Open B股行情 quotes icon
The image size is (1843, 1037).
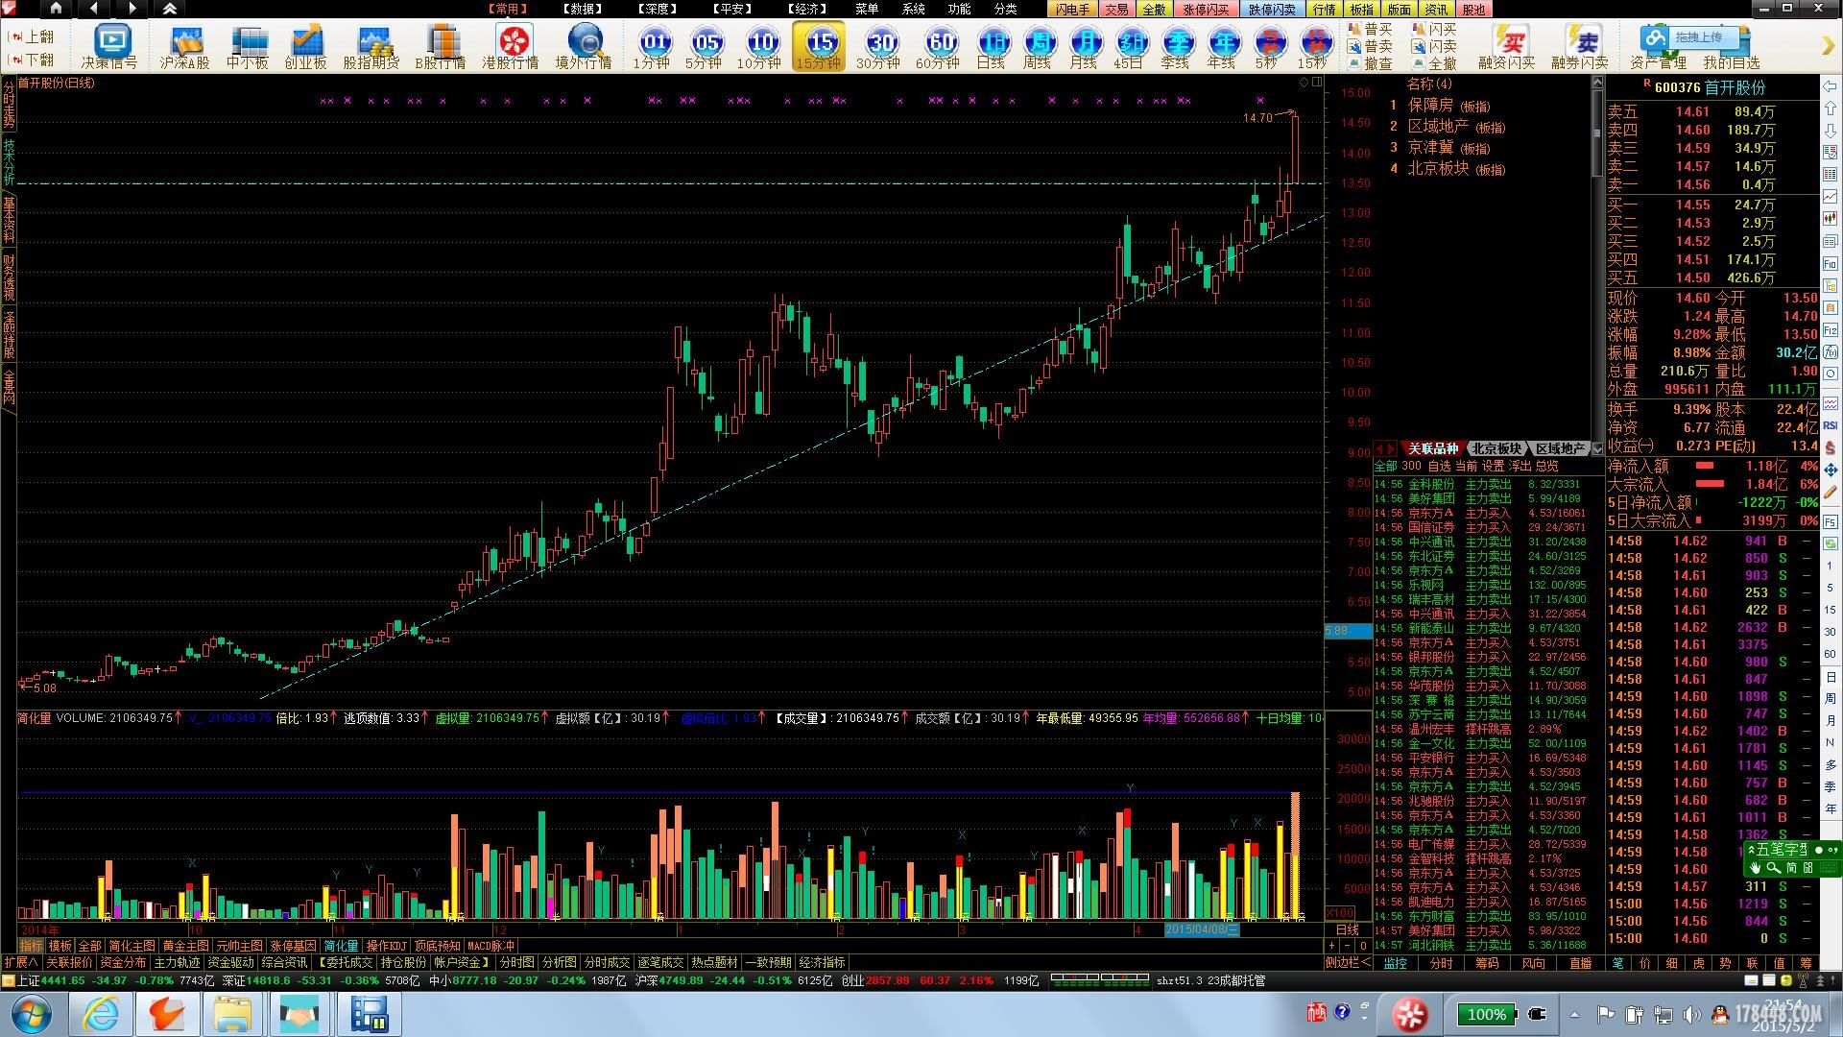coord(441,46)
